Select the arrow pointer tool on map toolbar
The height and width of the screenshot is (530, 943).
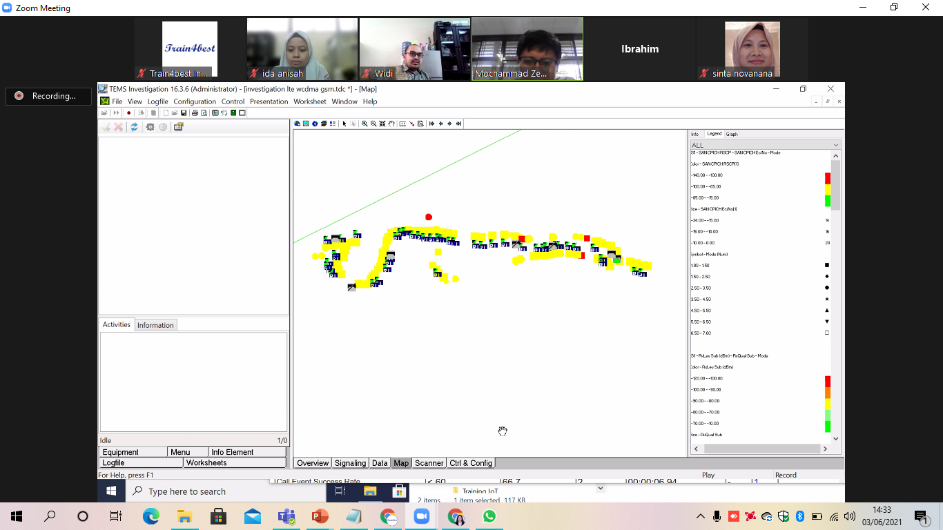coord(344,124)
